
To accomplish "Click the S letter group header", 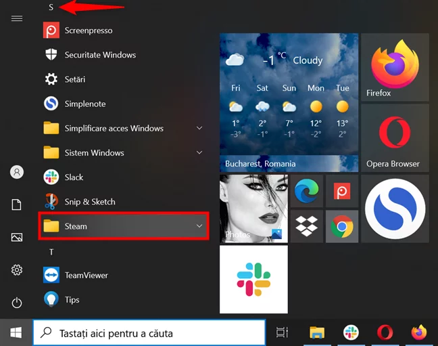I will click(51, 7).
